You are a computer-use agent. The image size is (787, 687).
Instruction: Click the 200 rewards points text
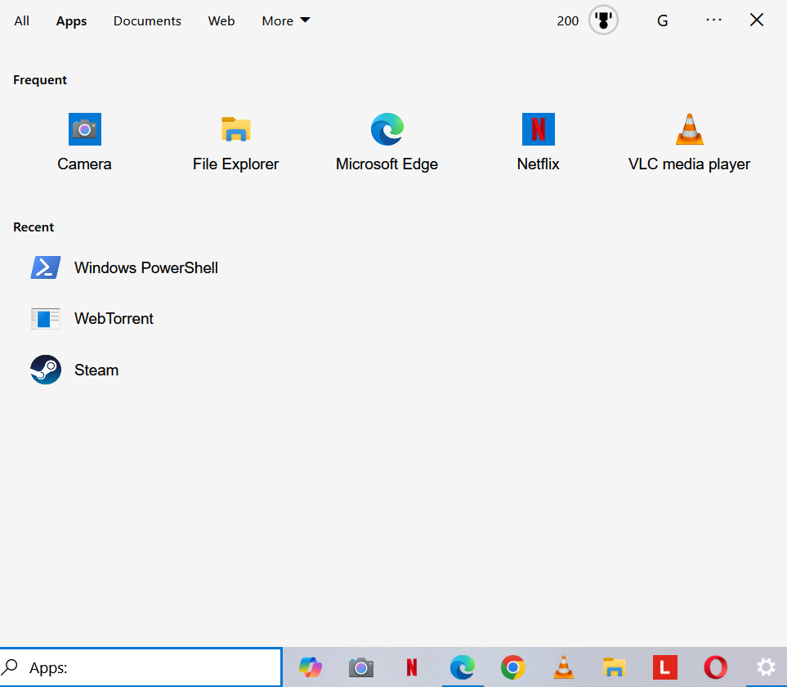[568, 21]
